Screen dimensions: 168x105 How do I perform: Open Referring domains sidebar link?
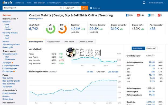pyautogui.click(x=10, y=33)
